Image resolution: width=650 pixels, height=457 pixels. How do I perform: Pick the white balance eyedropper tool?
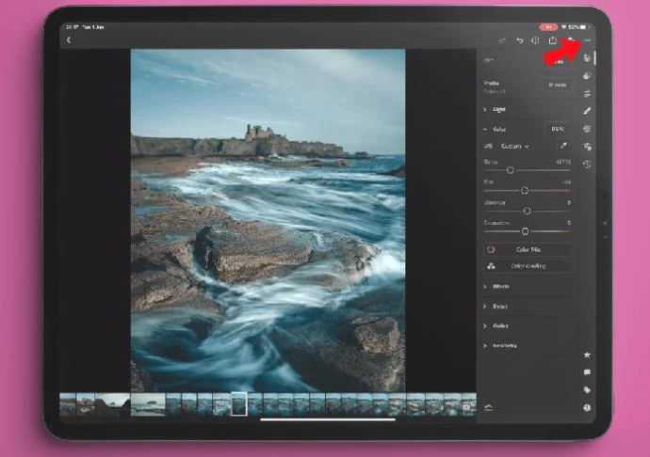pyautogui.click(x=563, y=146)
